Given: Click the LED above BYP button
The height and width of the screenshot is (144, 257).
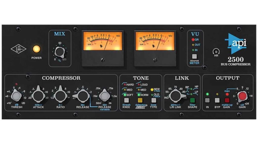Looking at the screenshot, I should (x=217, y=94).
